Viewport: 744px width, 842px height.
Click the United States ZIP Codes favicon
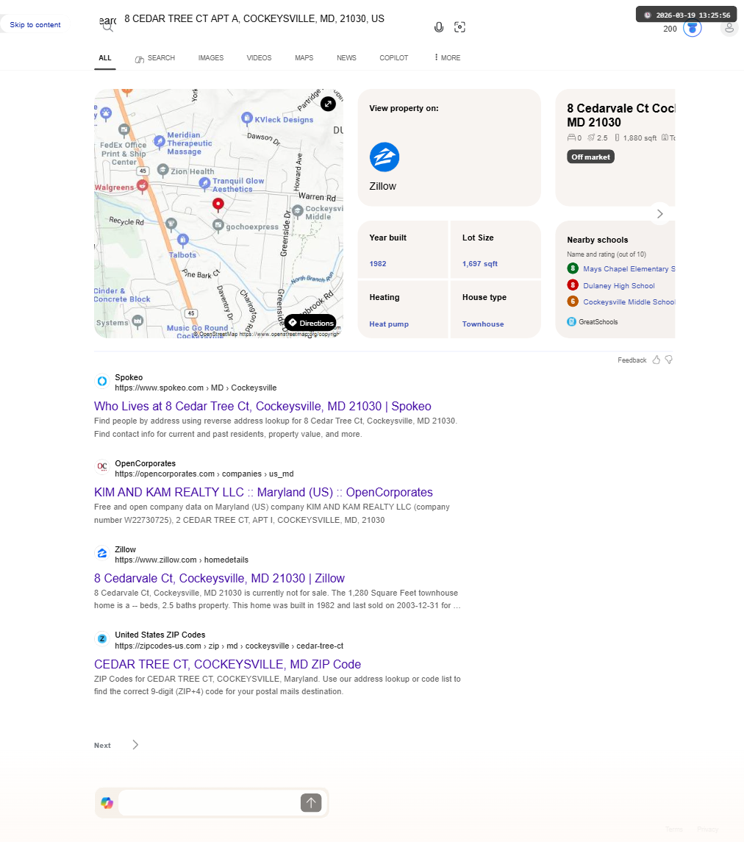pos(102,639)
